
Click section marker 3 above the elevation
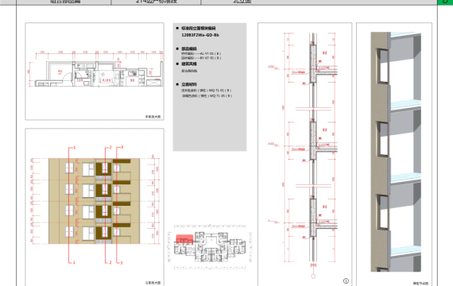click(x=122, y=147)
